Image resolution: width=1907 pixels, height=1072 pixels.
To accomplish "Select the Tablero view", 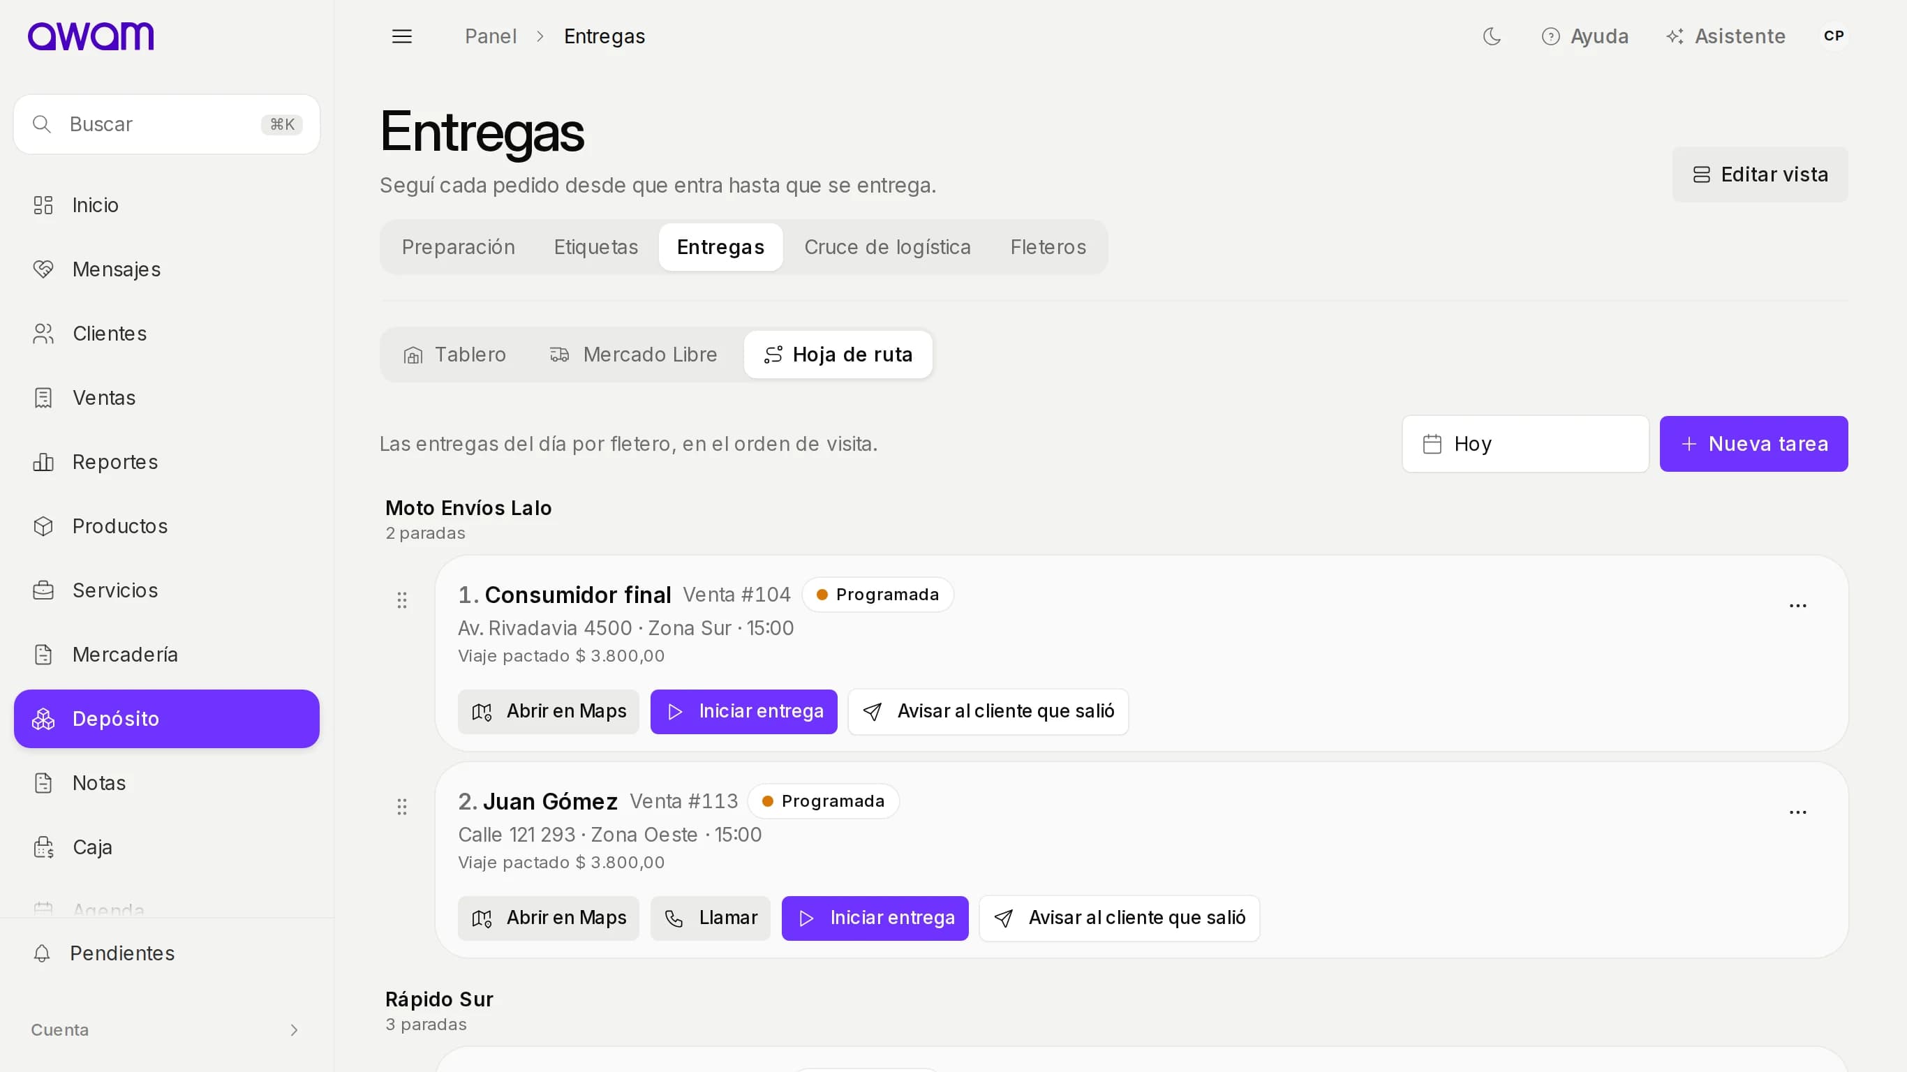I will tap(454, 355).
